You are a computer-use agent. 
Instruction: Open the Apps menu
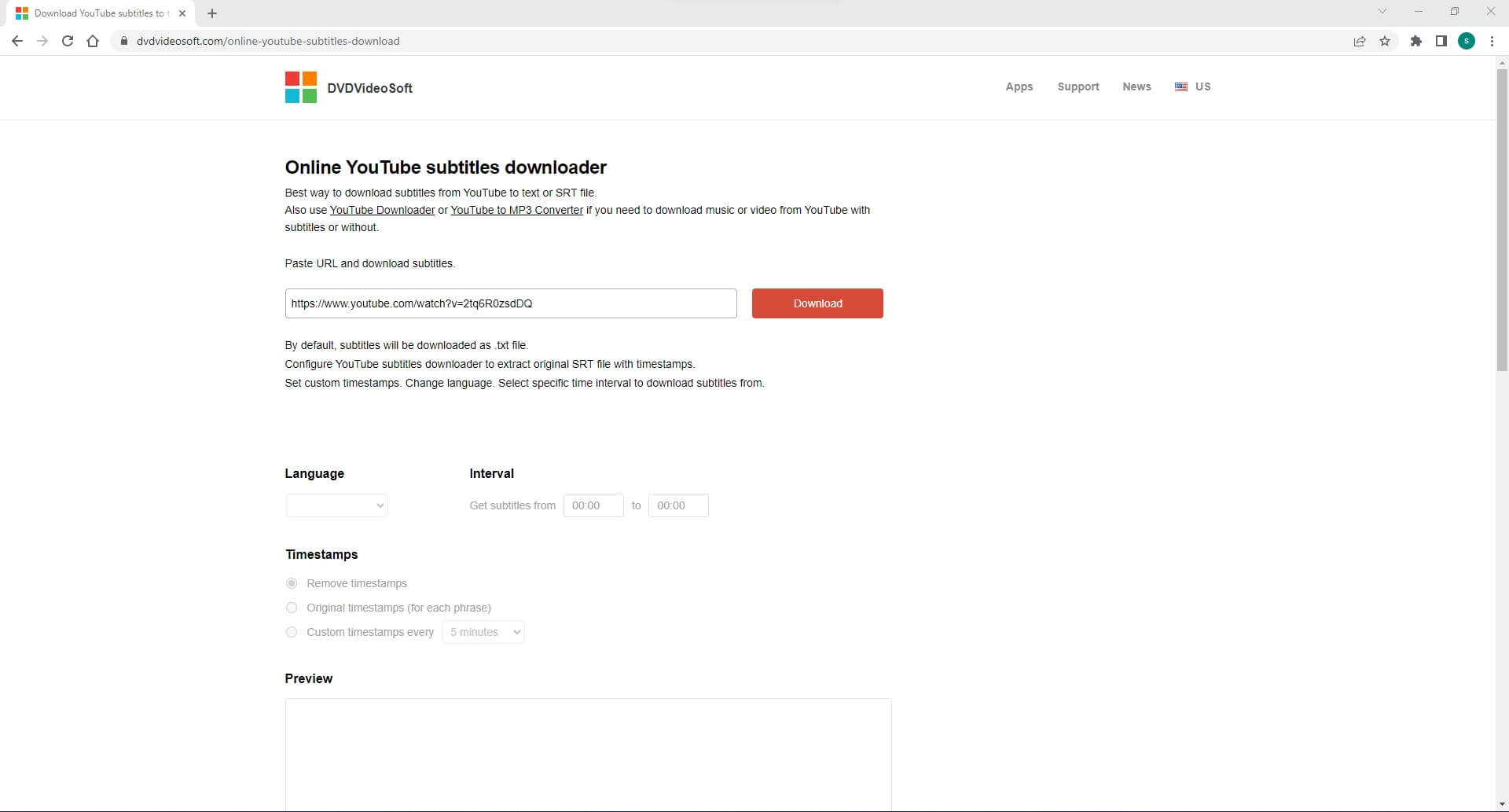tap(1019, 86)
